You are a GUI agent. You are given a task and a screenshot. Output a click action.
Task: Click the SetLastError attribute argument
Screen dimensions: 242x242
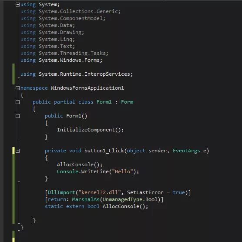(x=145, y=193)
